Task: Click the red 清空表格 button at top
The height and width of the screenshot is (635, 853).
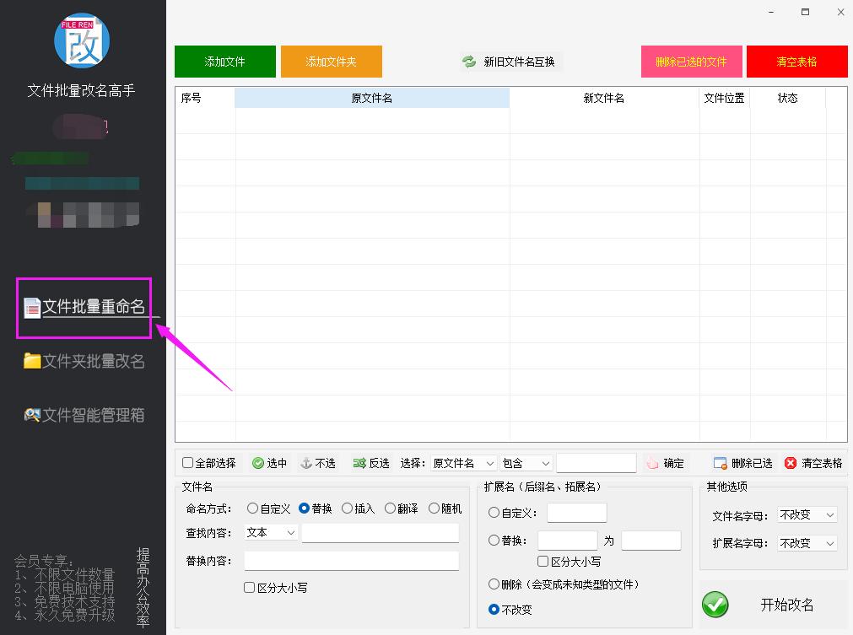Action: click(797, 62)
